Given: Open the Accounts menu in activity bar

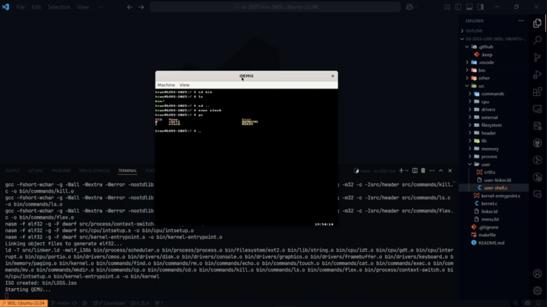Looking at the screenshot, I should coord(537,273).
